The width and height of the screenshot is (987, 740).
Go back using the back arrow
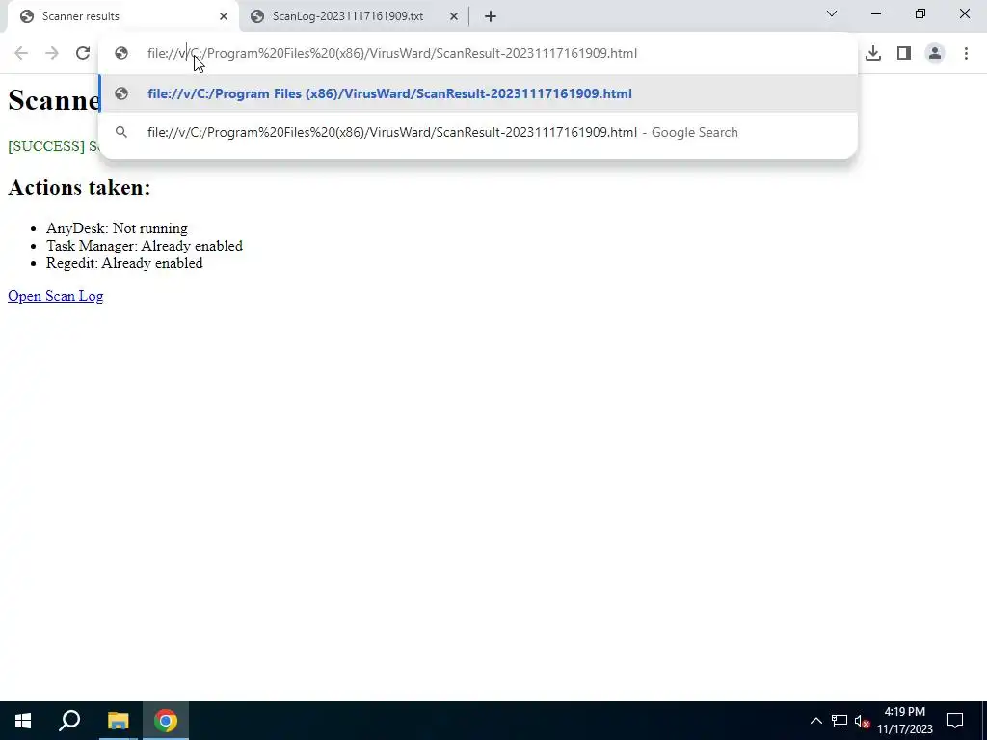point(21,53)
